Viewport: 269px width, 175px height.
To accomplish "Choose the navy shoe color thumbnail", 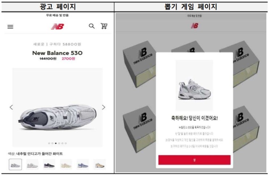I will coord(49,165).
